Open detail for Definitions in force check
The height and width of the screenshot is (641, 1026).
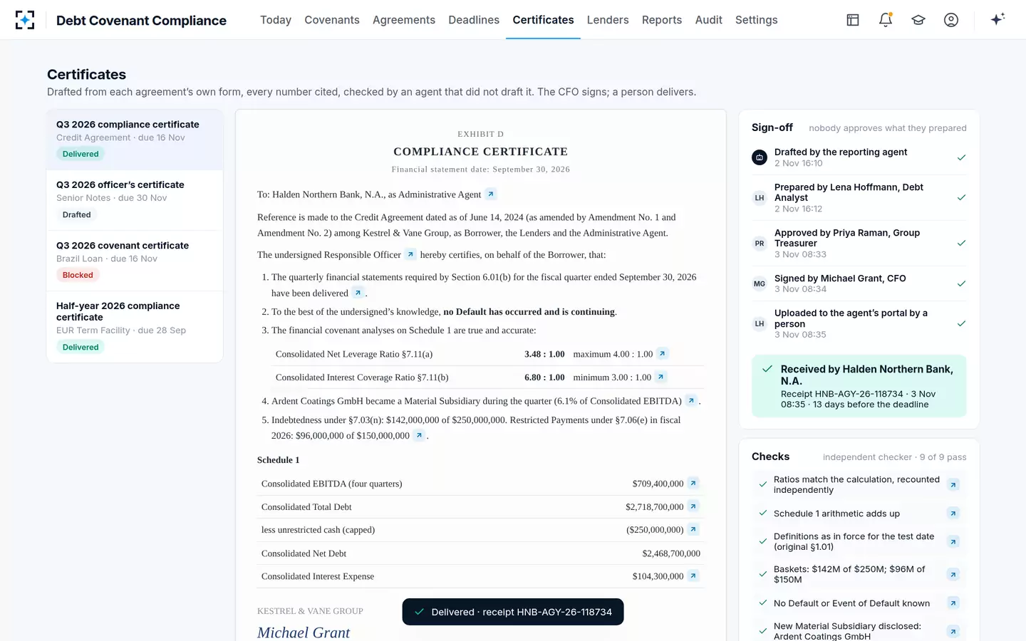coord(953,541)
